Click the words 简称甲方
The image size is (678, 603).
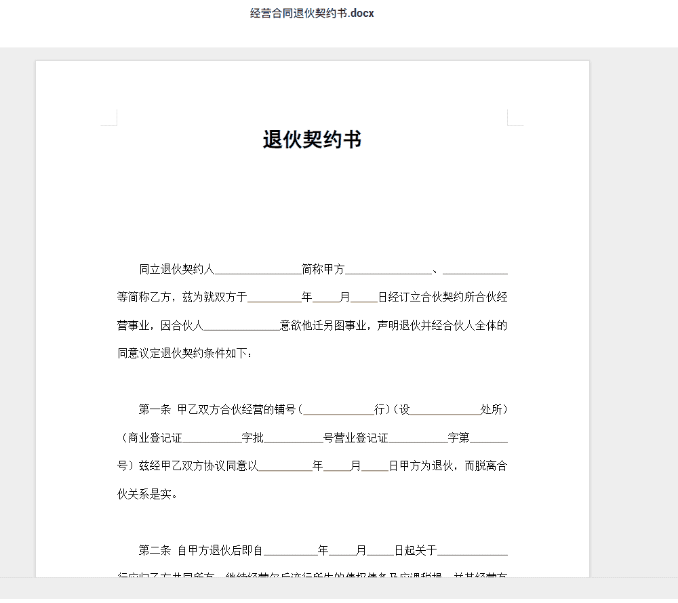323,269
